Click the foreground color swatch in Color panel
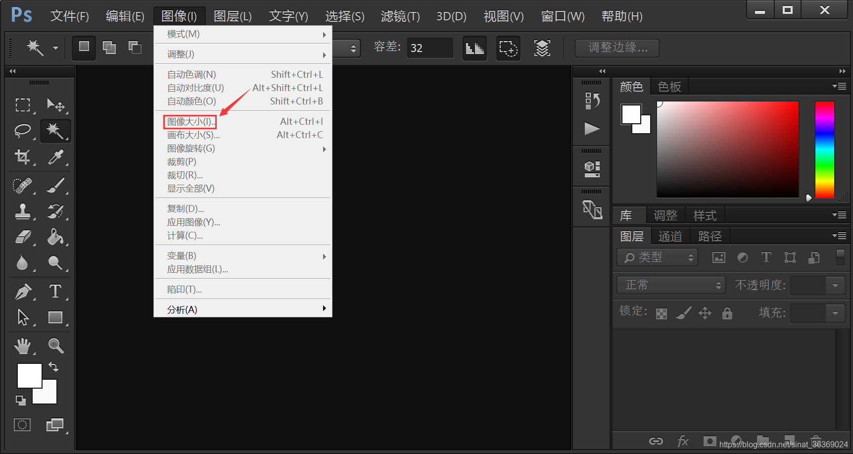Image resolution: width=853 pixels, height=454 pixels. (x=631, y=114)
